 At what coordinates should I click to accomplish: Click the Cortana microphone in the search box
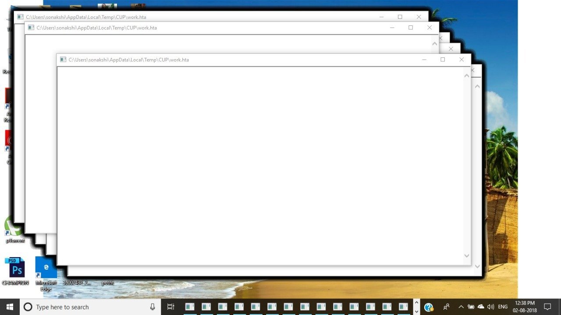[x=152, y=306]
